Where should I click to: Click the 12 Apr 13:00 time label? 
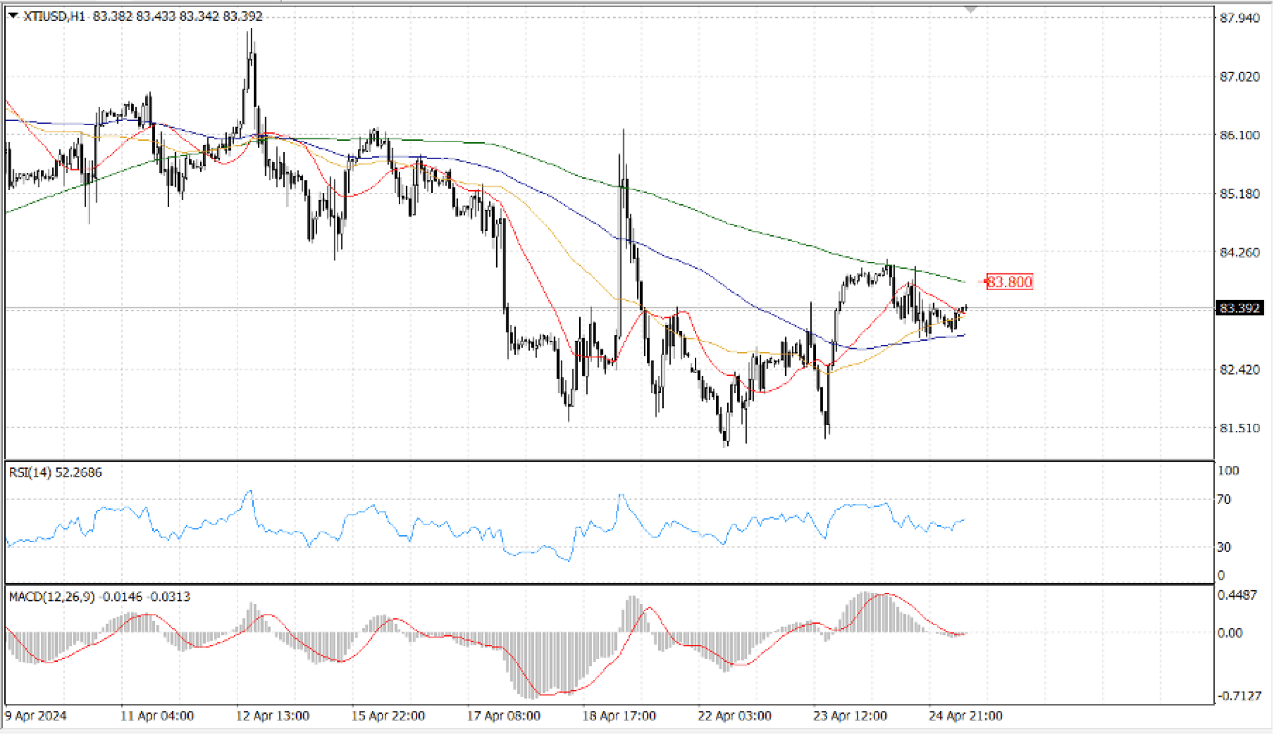(x=272, y=716)
